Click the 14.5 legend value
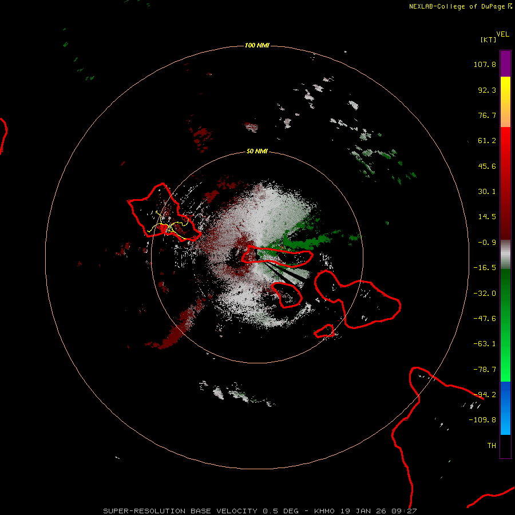 coord(487,217)
